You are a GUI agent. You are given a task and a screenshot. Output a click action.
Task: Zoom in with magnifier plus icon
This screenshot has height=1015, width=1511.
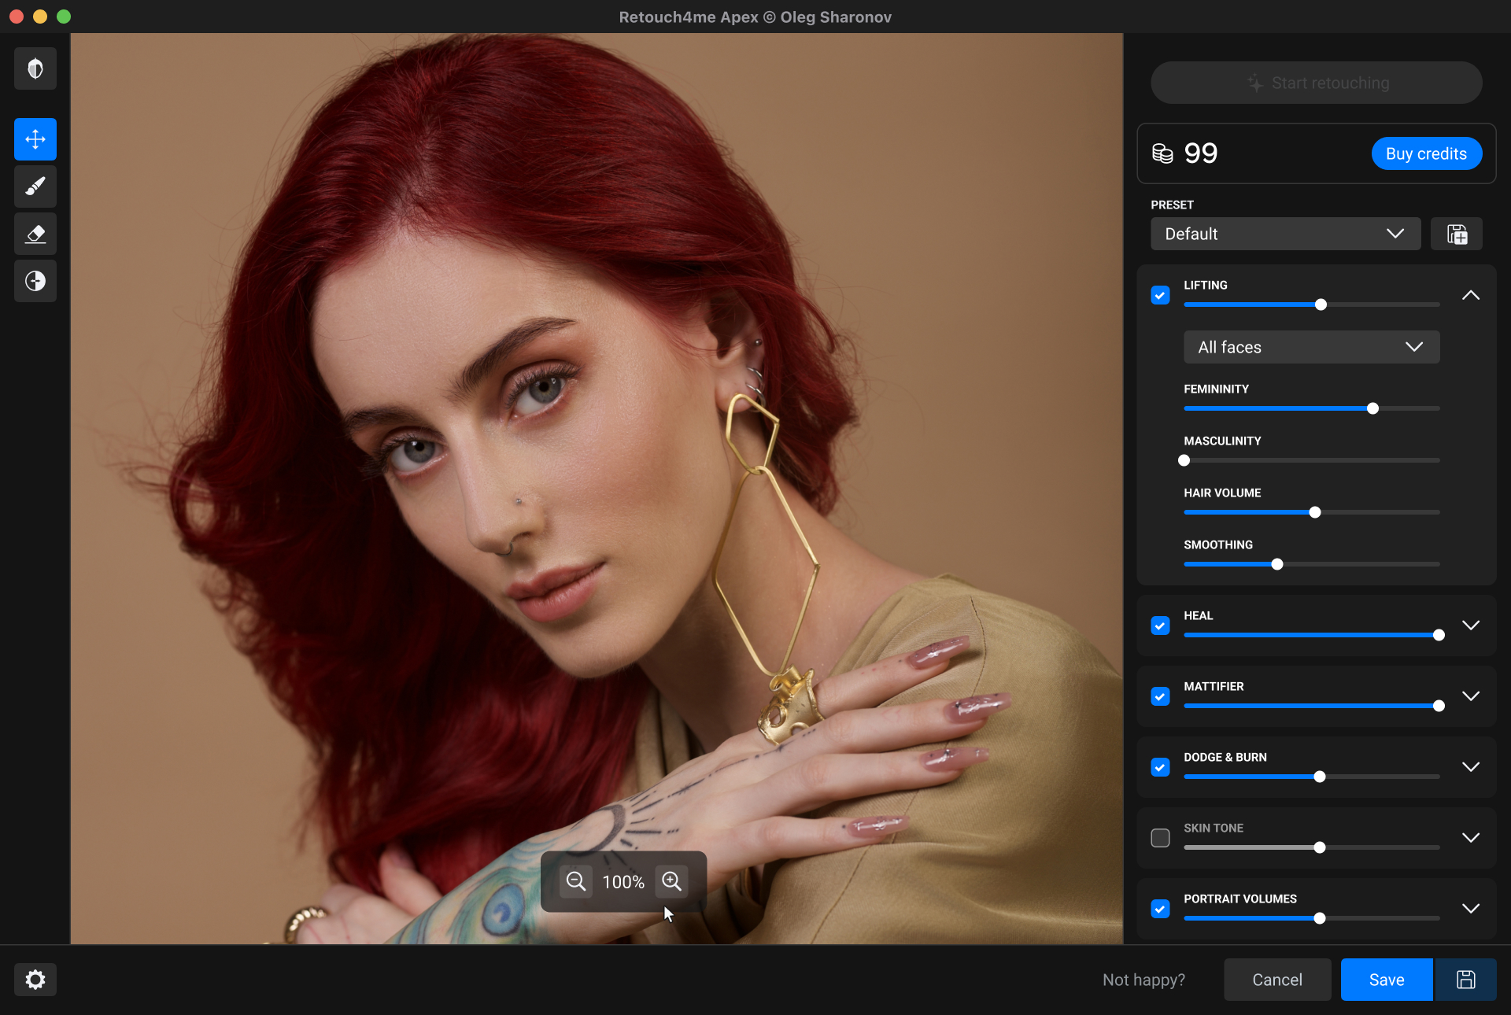point(671,881)
